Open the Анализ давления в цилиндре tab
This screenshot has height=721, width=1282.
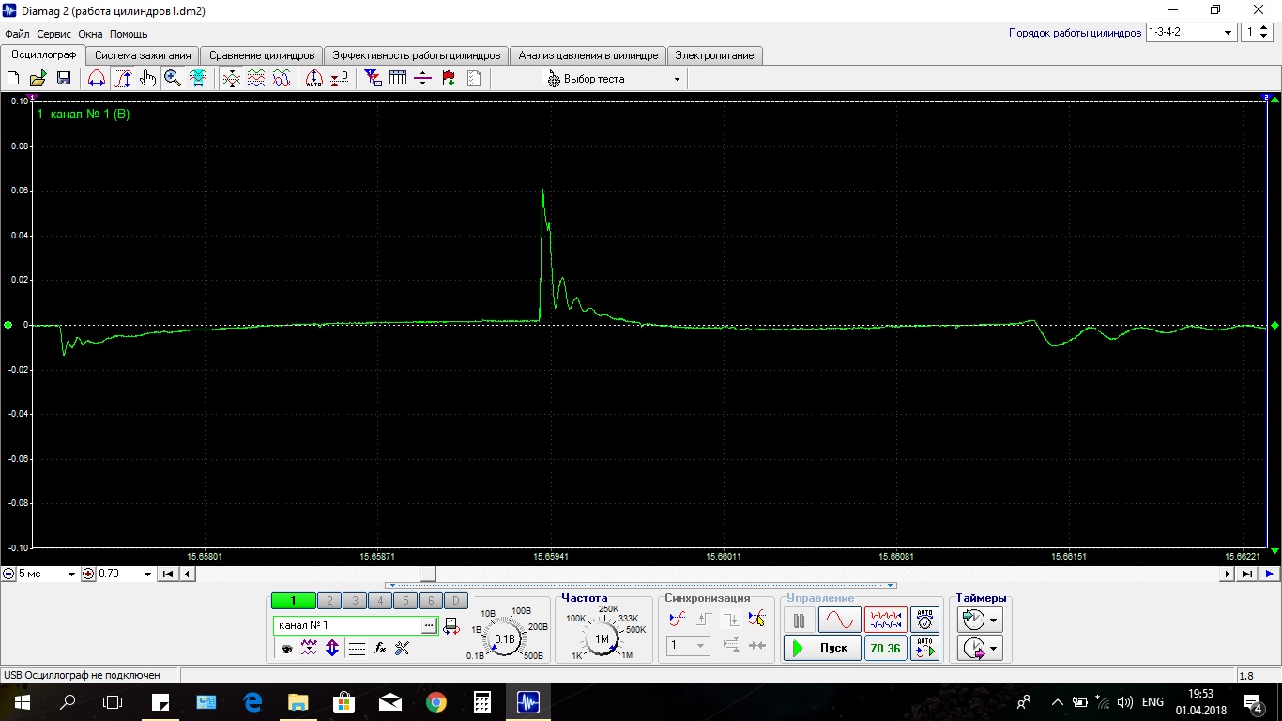pyautogui.click(x=588, y=55)
